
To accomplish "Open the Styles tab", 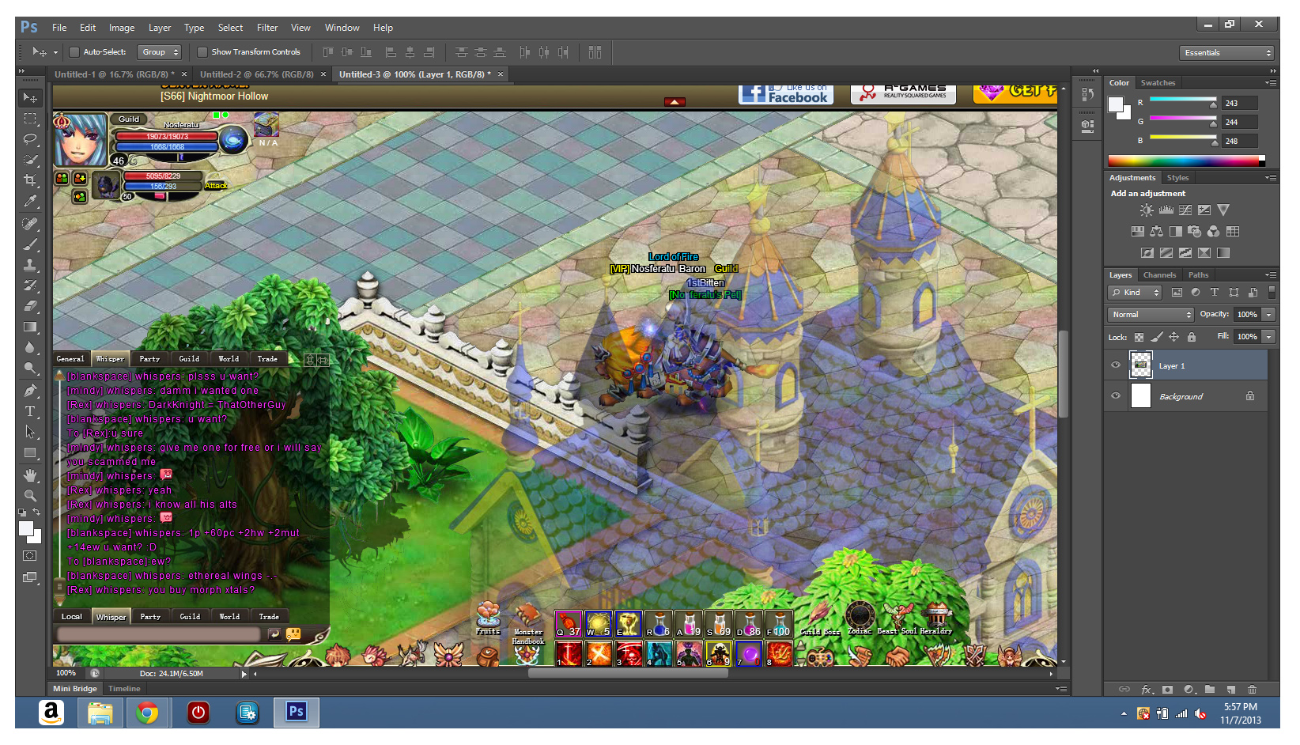I will pos(1177,178).
